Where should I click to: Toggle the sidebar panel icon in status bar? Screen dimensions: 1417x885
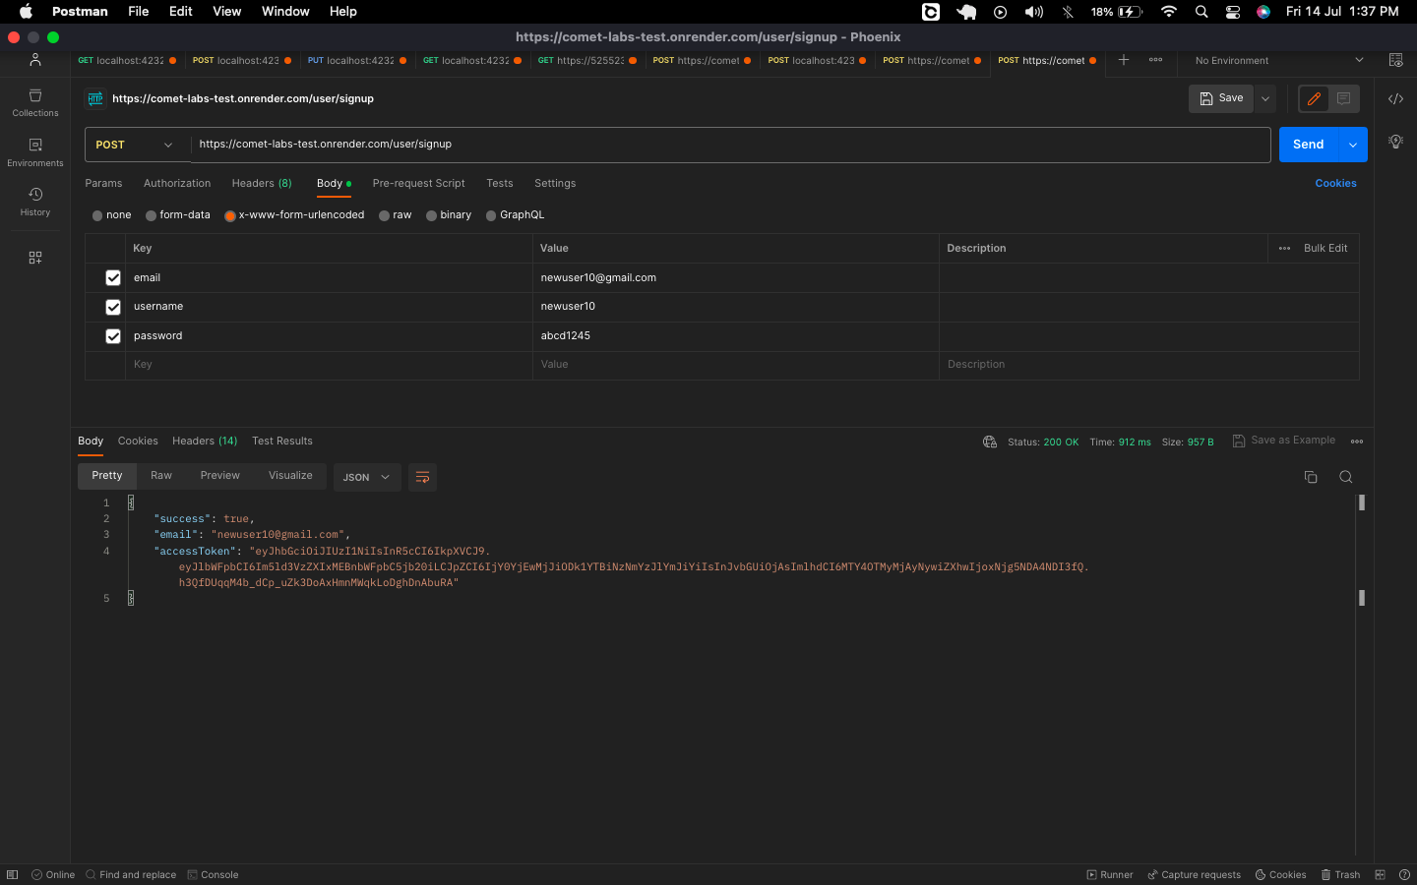(x=12, y=874)
